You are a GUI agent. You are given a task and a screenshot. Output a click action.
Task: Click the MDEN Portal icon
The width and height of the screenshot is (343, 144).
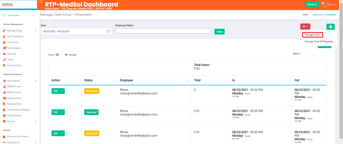tap(5, 92)
